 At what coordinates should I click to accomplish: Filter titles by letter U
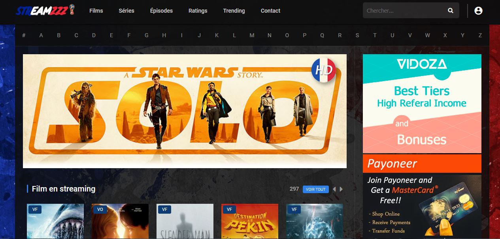[392, 35]
